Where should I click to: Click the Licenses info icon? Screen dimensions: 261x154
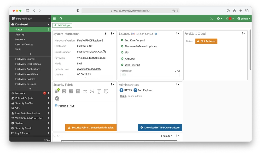coord(156,34)
